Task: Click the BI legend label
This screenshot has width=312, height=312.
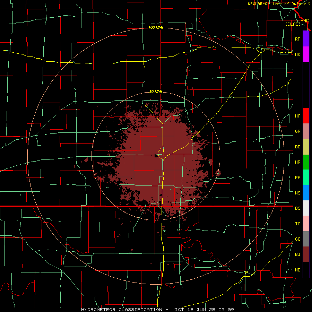Action: coord(297,254)
